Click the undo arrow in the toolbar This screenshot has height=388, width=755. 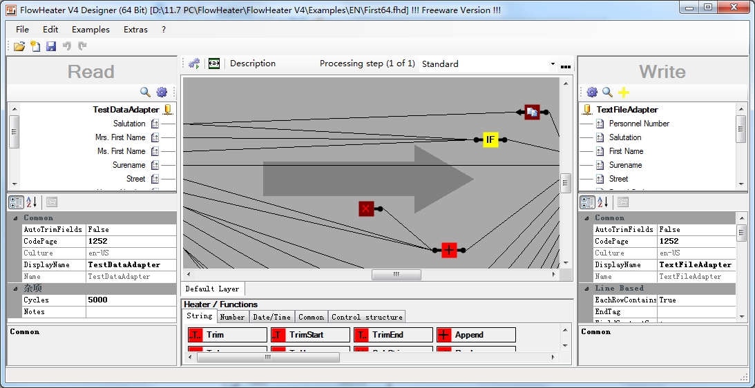pyautogui.click(x=67, y=46)
